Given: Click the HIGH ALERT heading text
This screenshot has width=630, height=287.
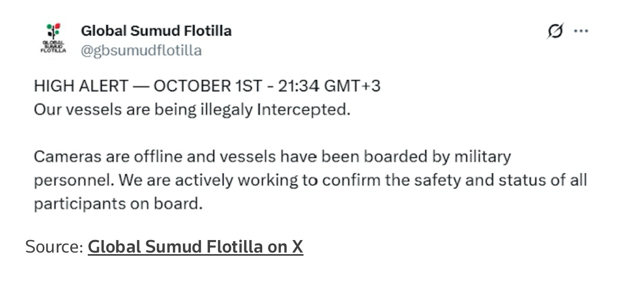Looking at the screenshot, I should click(80, 86).
